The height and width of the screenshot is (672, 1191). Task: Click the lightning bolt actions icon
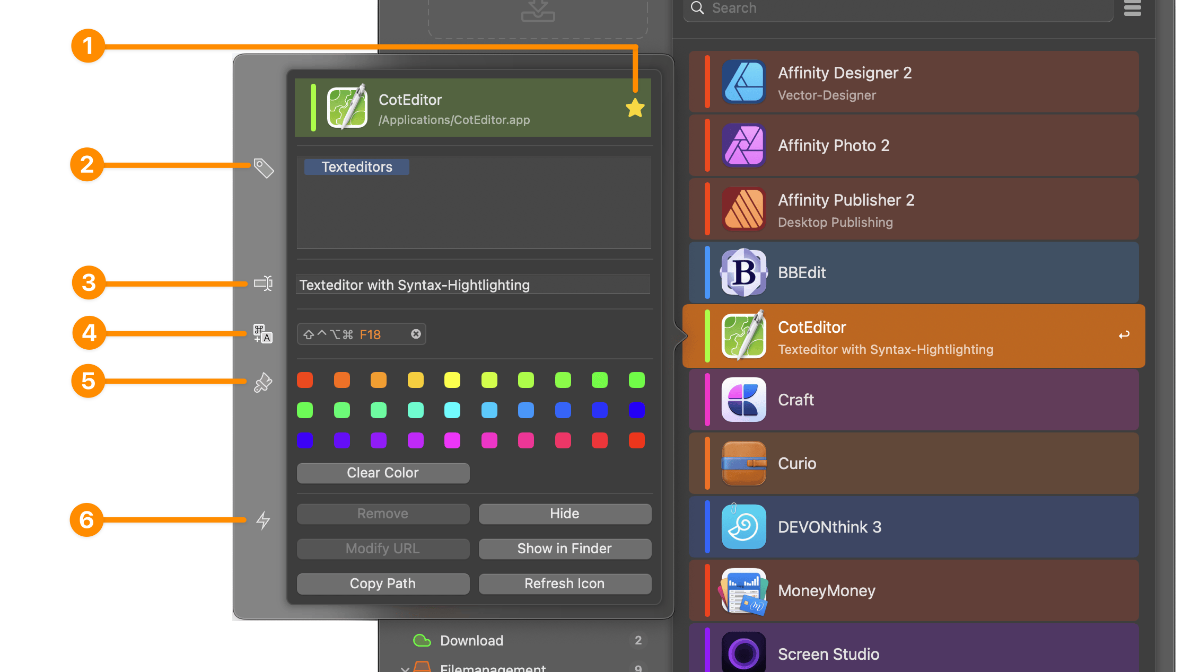pos(263,520)
